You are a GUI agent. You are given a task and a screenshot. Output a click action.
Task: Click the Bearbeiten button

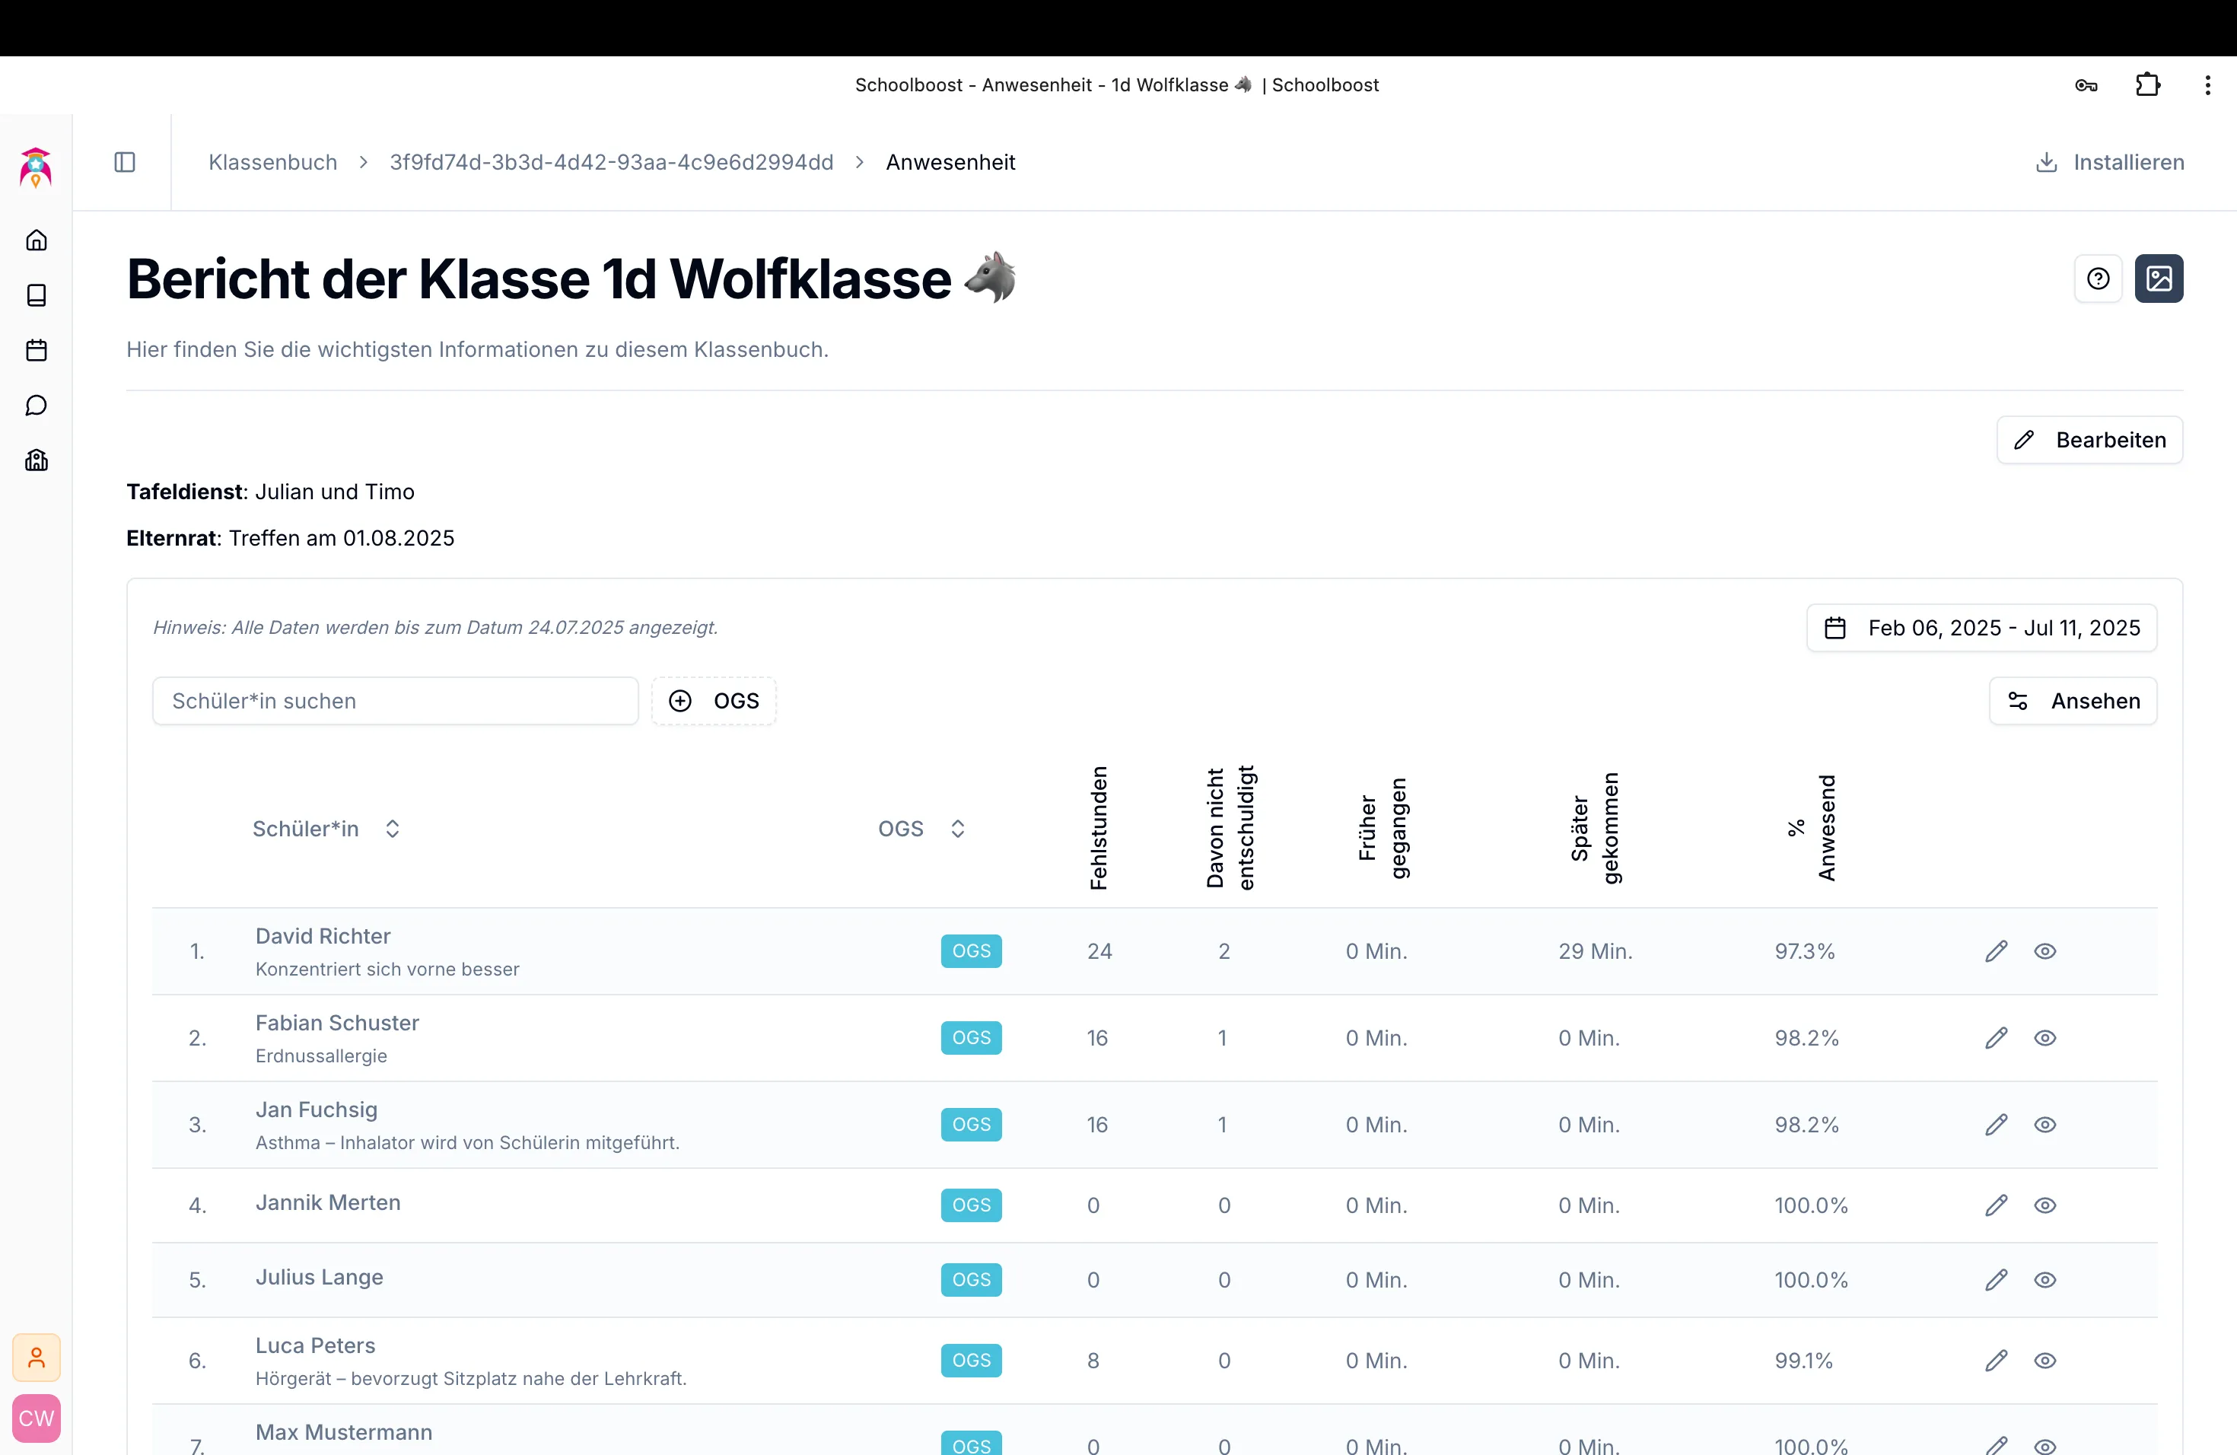(2089, 440)
